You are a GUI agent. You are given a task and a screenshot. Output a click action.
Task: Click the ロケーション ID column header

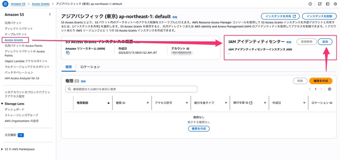322,103
